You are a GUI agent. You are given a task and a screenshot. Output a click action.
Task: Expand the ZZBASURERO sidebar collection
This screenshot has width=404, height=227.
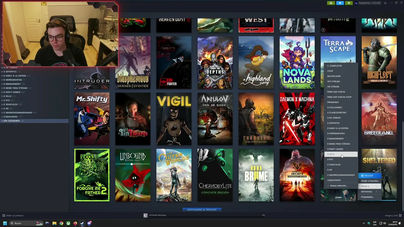[2, 117]
